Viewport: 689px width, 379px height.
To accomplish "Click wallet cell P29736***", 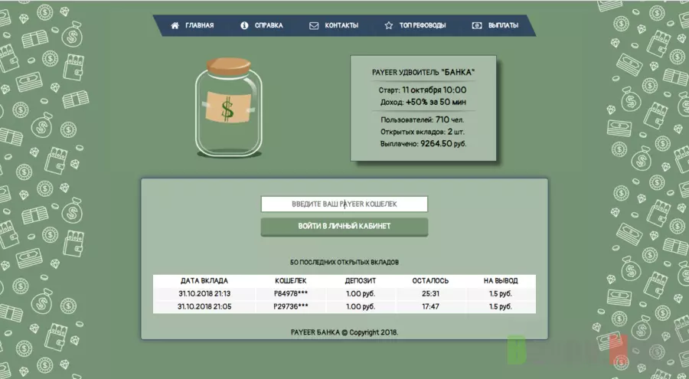I will 290,306.
